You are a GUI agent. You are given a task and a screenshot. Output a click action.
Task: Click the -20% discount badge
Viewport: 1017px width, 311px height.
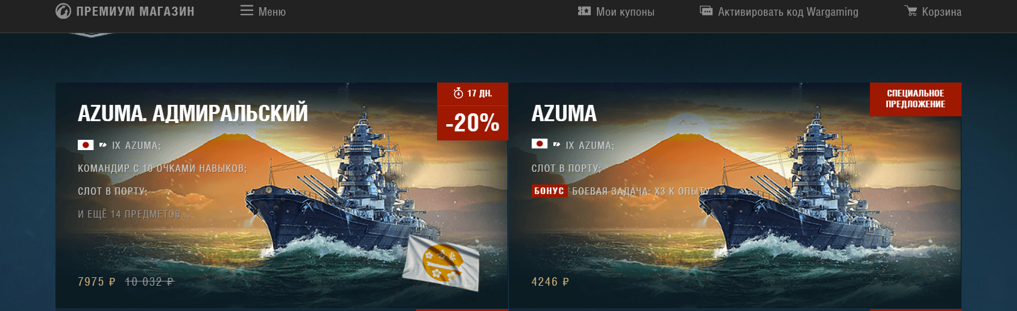pos(473,123)
